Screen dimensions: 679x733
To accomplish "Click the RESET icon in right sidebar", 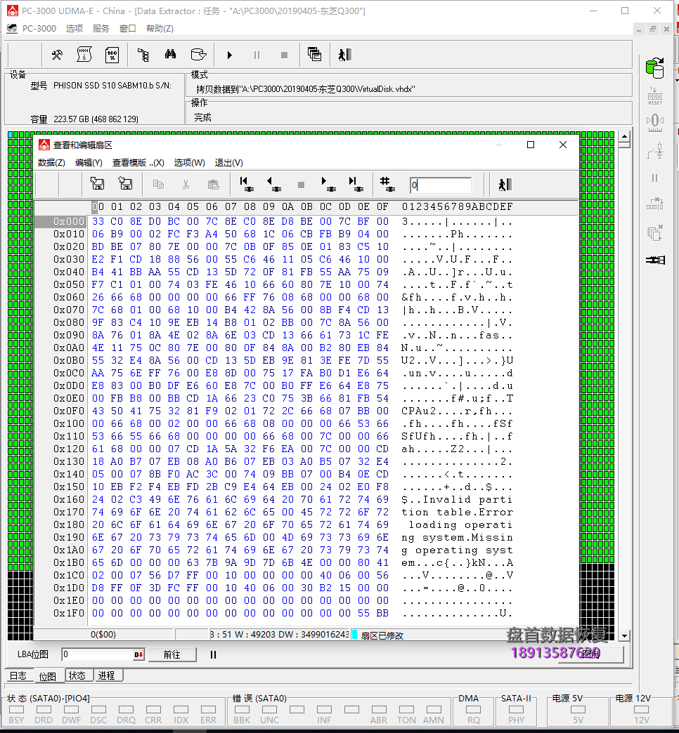I will point(654,96).
